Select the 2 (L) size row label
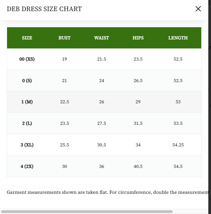The image size is (211, 214). [27, 123]
